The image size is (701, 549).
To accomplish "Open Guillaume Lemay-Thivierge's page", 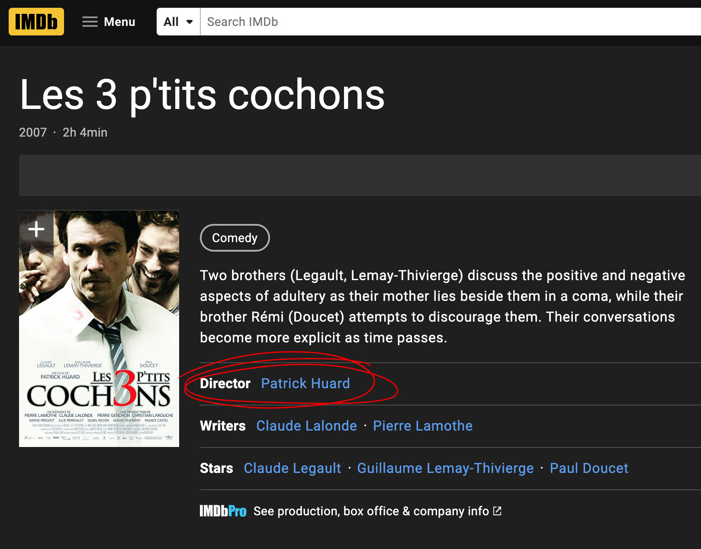I will coord(445,468).
